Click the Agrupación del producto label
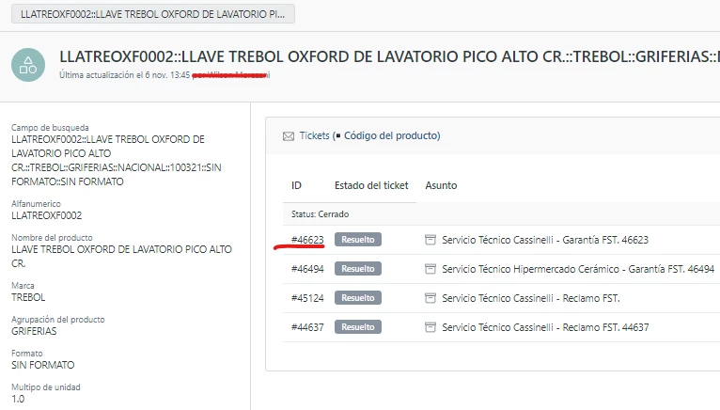 [58, 320]
